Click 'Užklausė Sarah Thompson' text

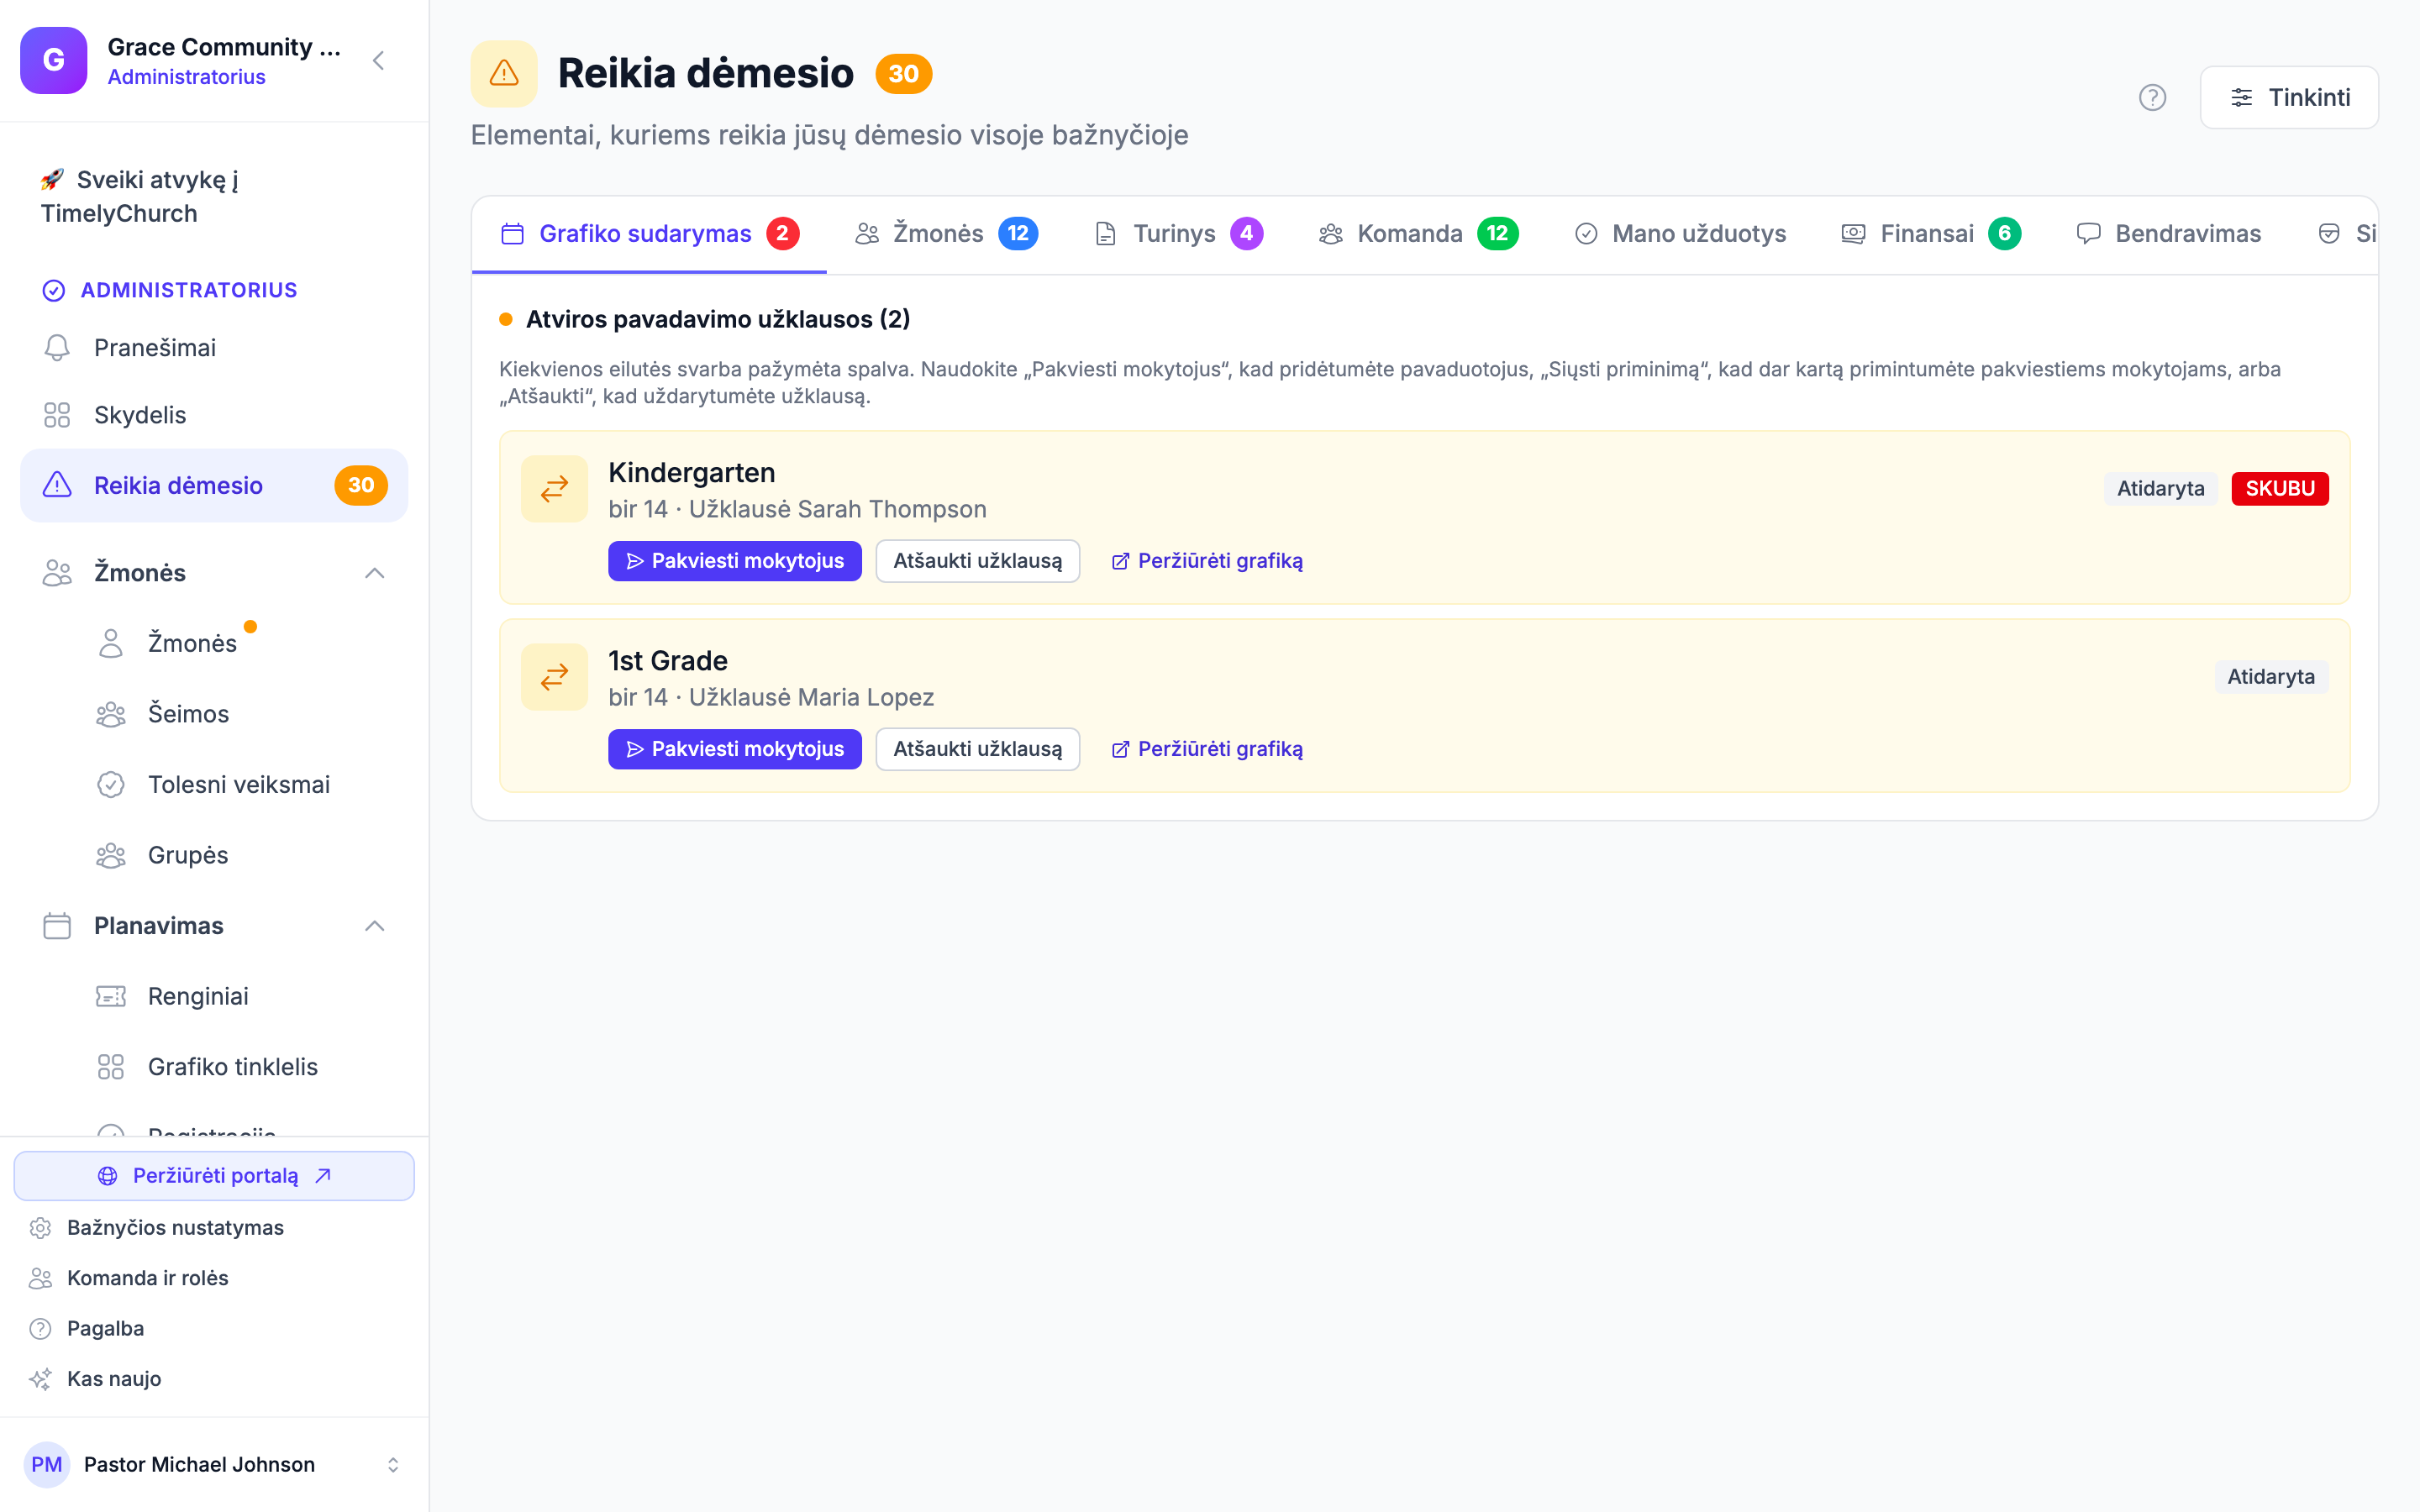838,509
